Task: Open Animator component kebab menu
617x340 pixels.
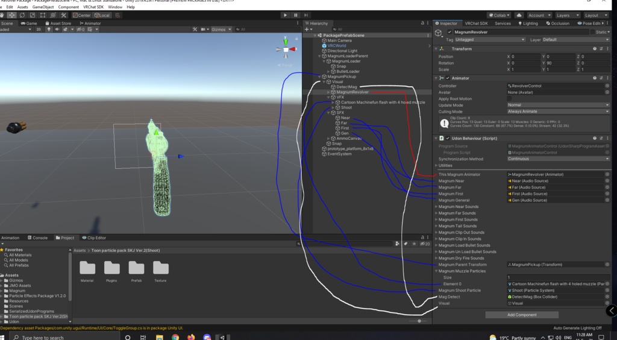Action: (x=607, y=78)
